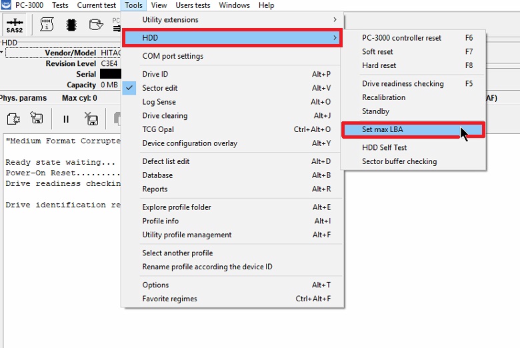Select Drive ID menu item

pos(233,74)
